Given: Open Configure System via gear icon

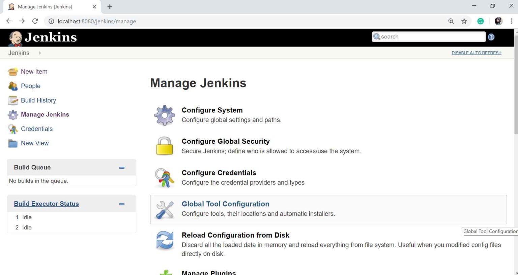Looking at the screenshot, I should click(x=164, y=115).
